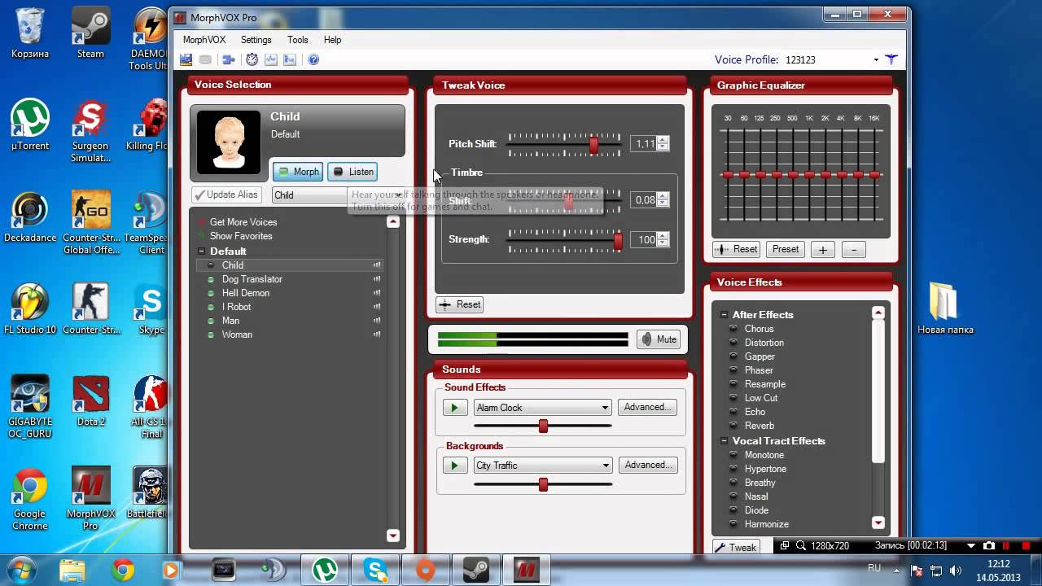
Task: Click the Preset button in Graphic Equalizer
Action: (x=785, y=250)
